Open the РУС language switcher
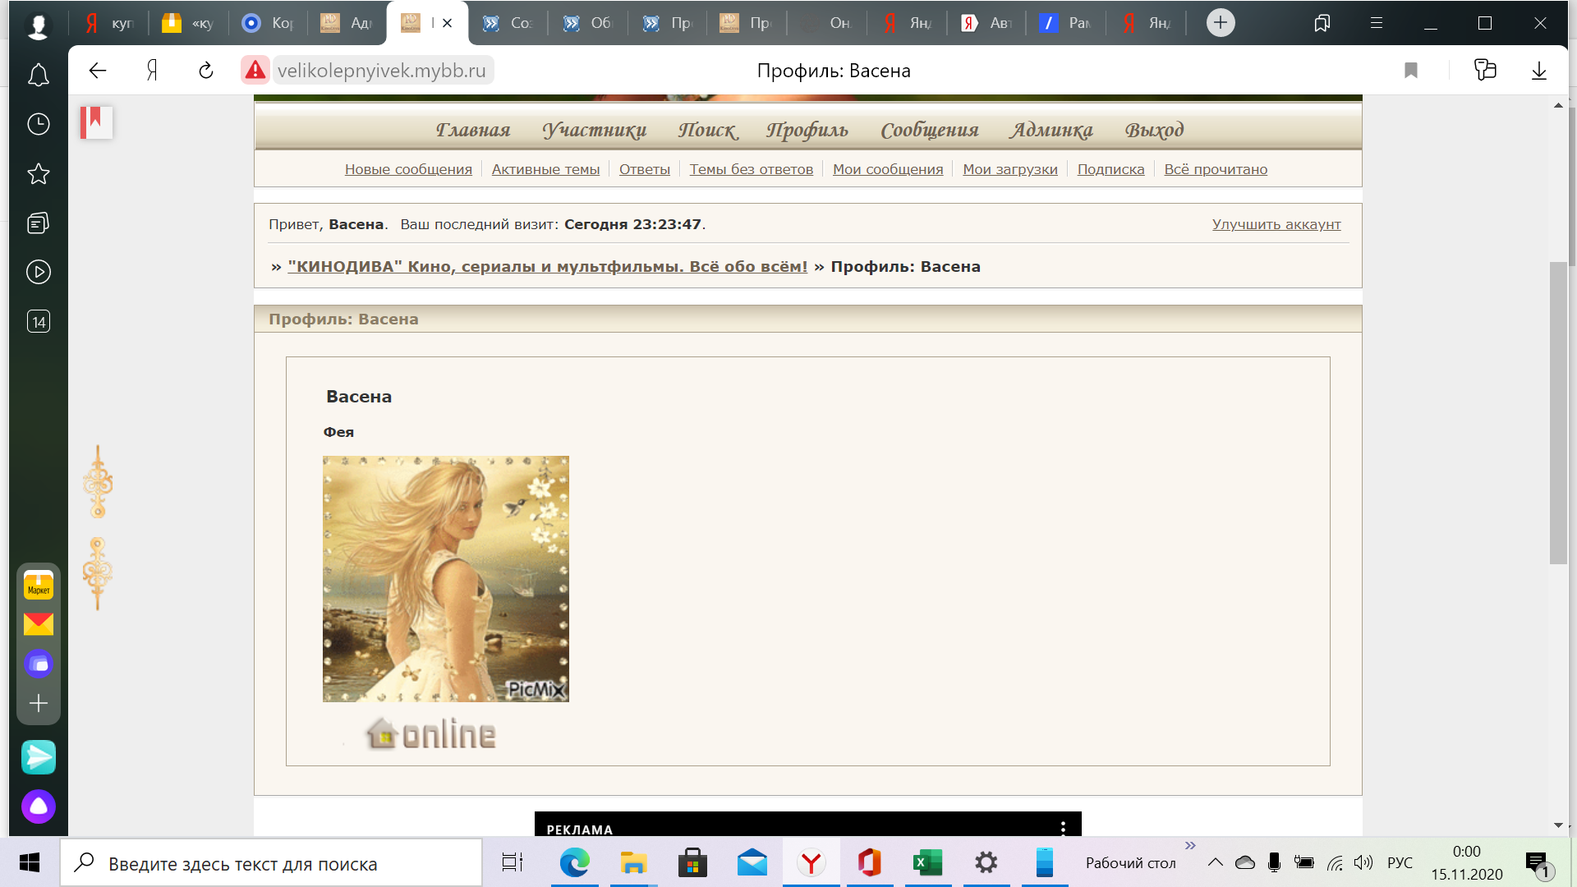 (1400, 863)
